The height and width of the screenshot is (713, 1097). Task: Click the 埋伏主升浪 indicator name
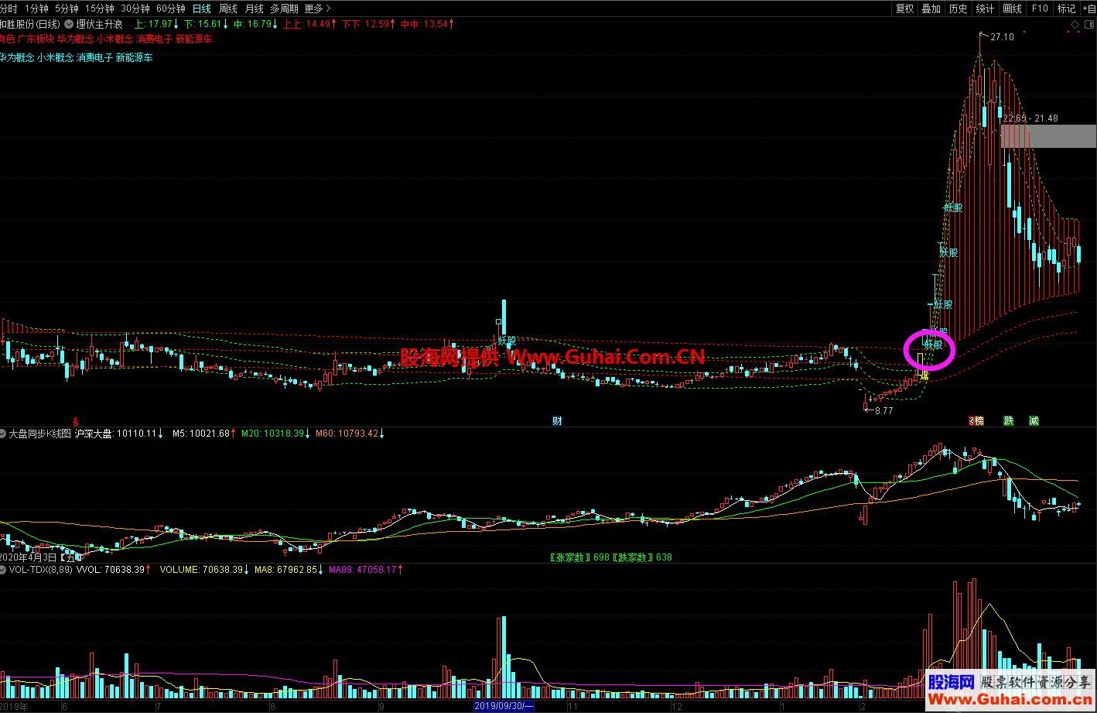point(99,24)
